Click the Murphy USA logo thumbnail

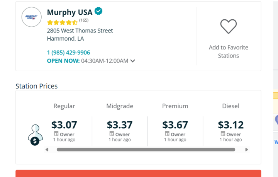coord(32,17)
